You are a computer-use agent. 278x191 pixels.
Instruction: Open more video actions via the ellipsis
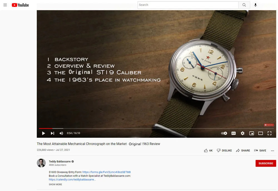tap(272, 150)
